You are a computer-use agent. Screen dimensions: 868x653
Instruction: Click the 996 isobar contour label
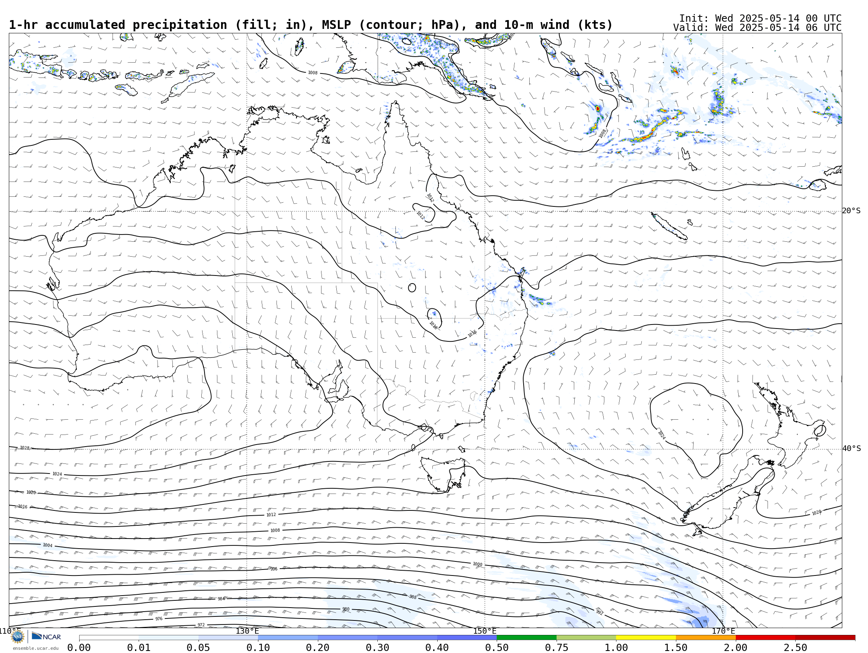[x=274, y=569]
